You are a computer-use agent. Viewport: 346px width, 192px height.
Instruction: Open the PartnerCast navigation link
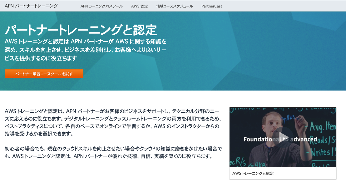[212, 6]
